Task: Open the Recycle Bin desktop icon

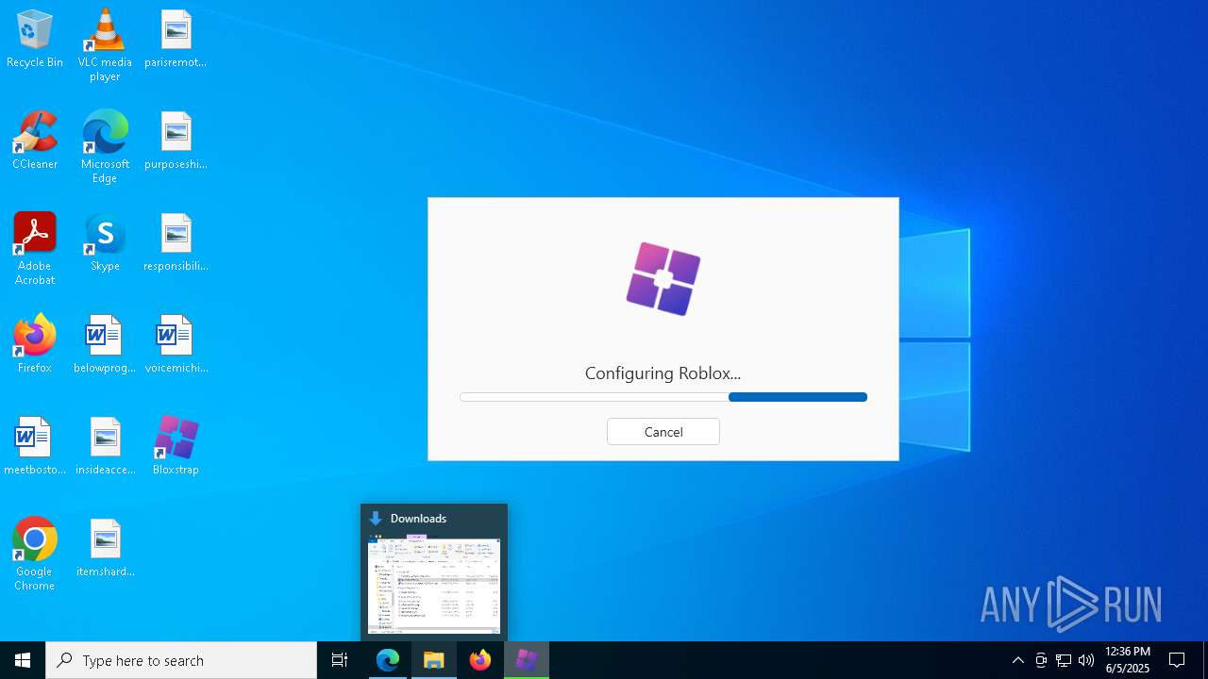Action: tap(35, 40)
